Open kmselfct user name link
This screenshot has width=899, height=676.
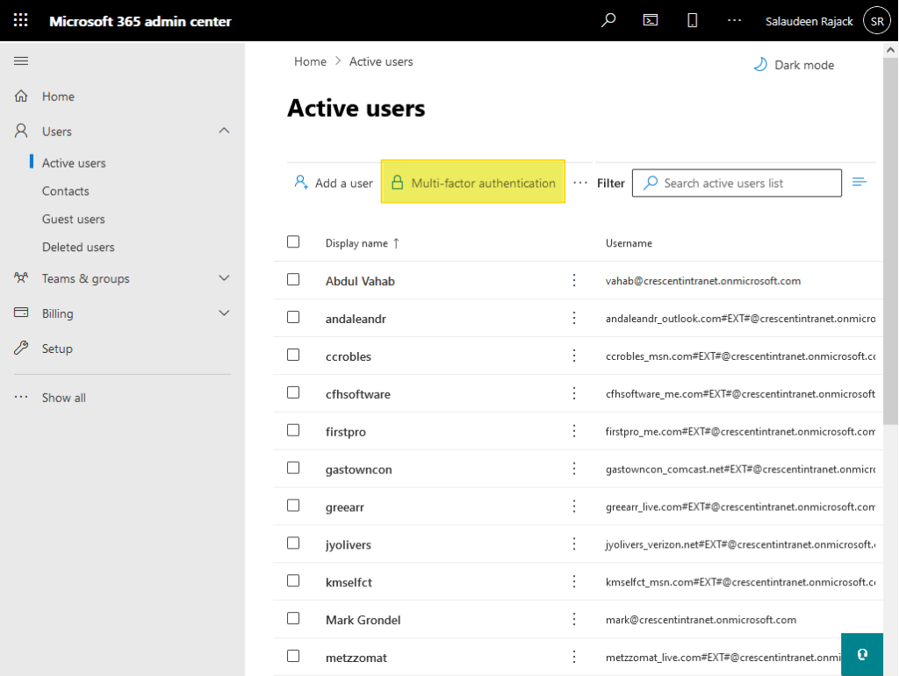349,583
